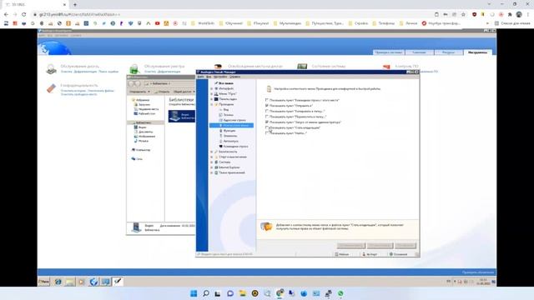Click the System Status icon in BoostSpeed

[302, 67]
